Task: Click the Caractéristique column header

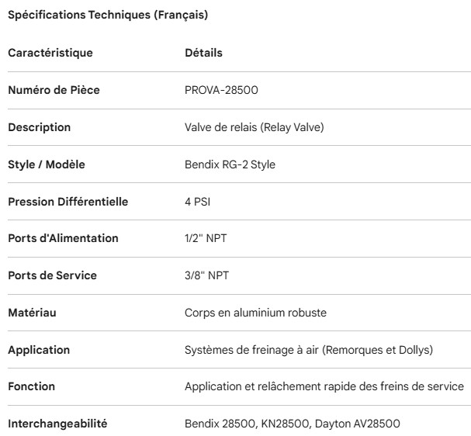Action: [x=50, y=53]
